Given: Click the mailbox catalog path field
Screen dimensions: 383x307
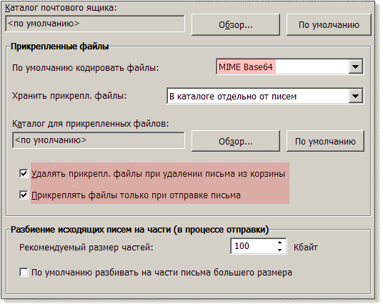Looking at the screenshot, I should tap(95, 24).
